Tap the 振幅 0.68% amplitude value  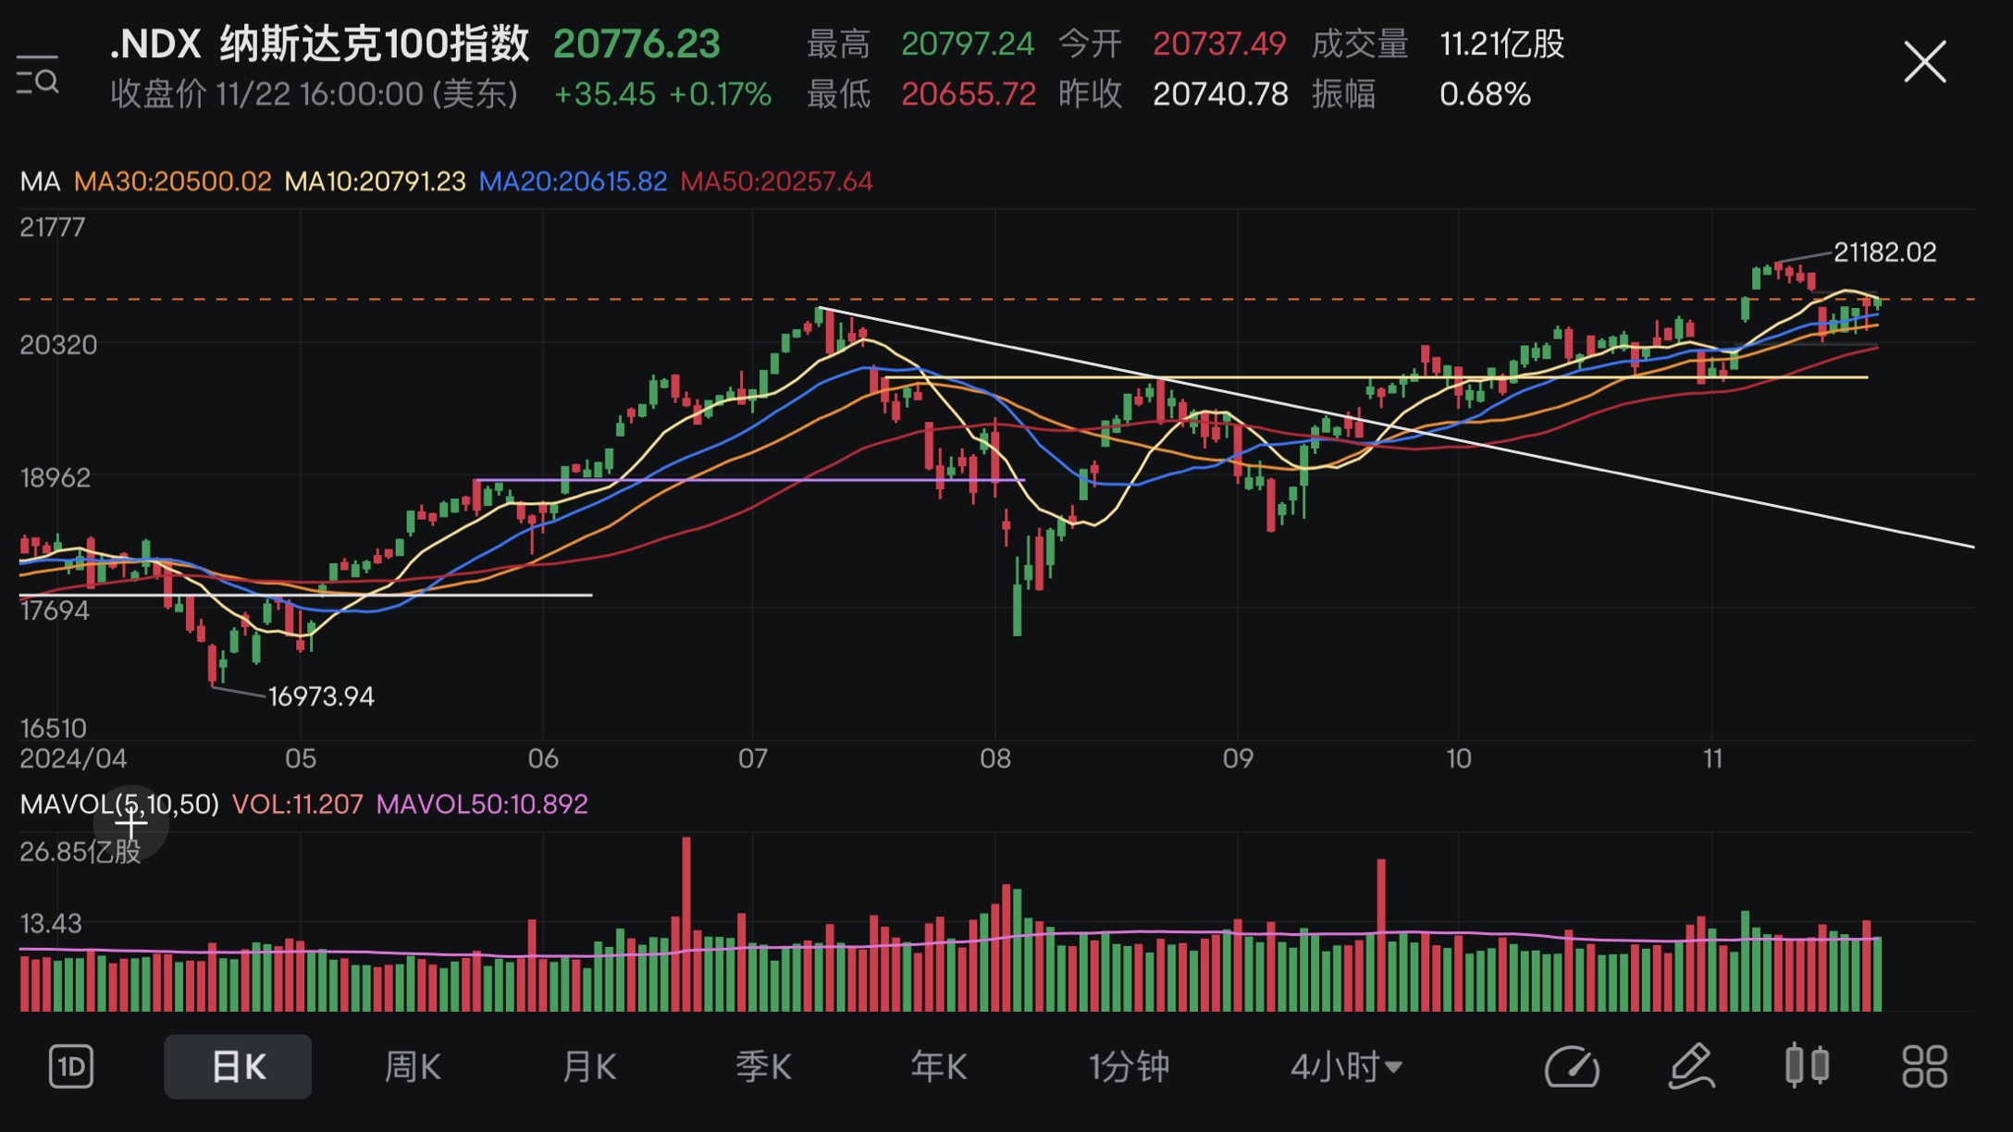[1421, 94]
